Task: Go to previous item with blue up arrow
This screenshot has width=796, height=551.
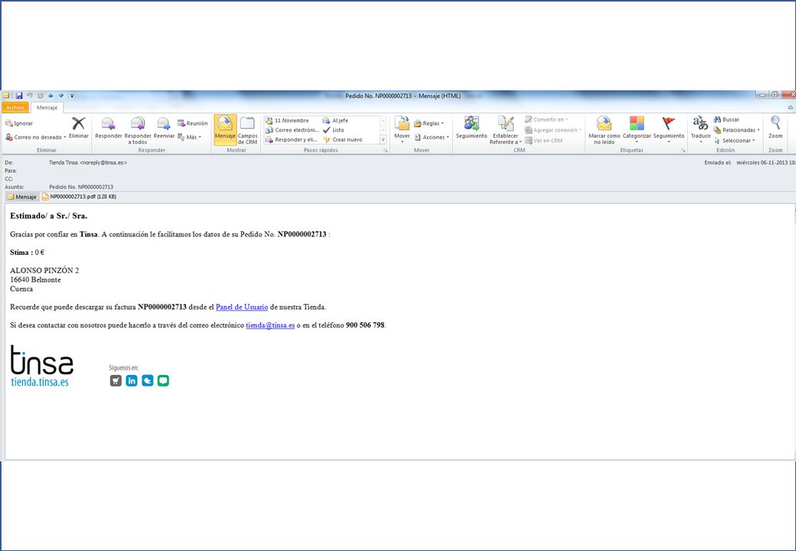Action: (x=51, y=96)
